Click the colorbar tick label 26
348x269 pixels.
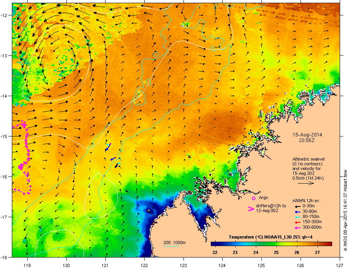tap(297, 252)
